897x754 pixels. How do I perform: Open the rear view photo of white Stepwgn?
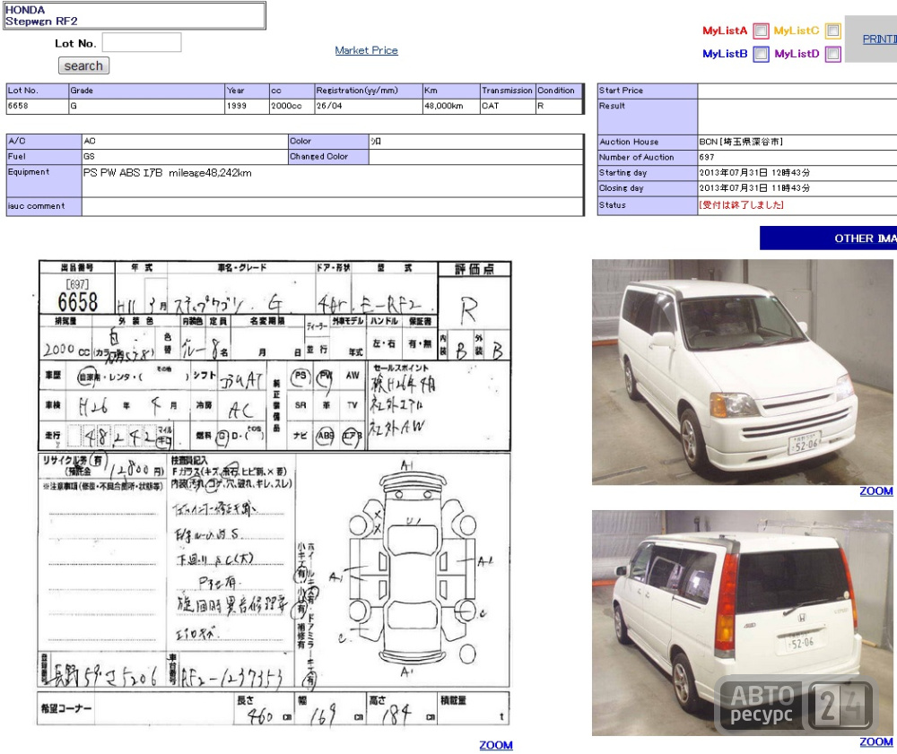click(742, 622)
